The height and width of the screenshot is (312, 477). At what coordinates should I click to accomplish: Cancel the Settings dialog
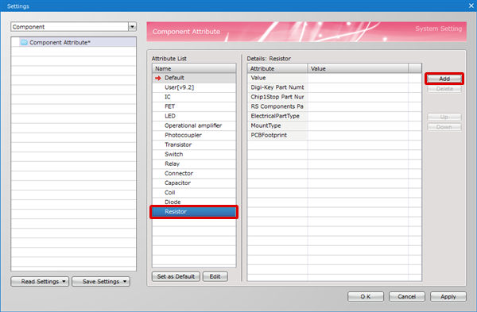(407, 296)
